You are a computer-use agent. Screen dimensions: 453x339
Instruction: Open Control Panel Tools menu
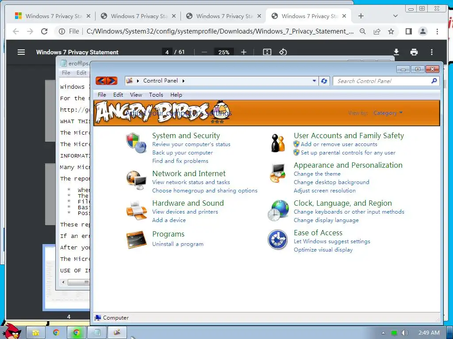(x=156, y=95)
